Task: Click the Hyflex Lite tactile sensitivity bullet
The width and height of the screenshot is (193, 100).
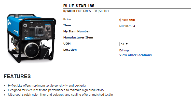Action: (47, 85)
